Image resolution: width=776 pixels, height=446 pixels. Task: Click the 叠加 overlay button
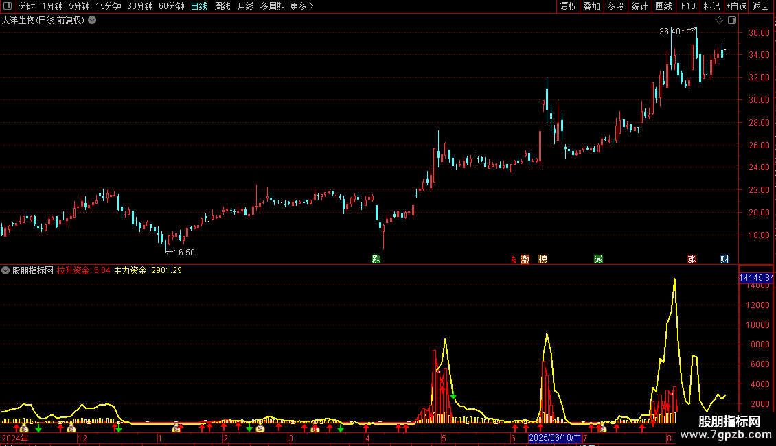pyautogui.click(x=591, y=6)
